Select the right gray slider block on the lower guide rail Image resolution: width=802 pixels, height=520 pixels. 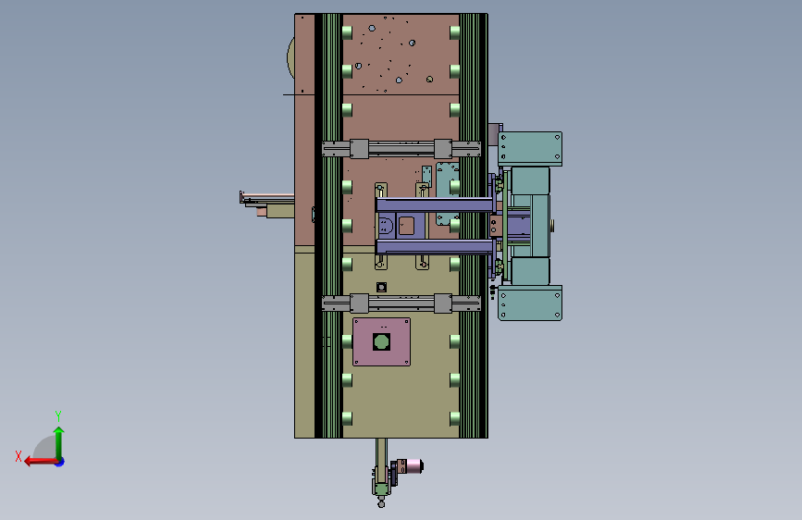pyautogui.click(x=443, y=303)
